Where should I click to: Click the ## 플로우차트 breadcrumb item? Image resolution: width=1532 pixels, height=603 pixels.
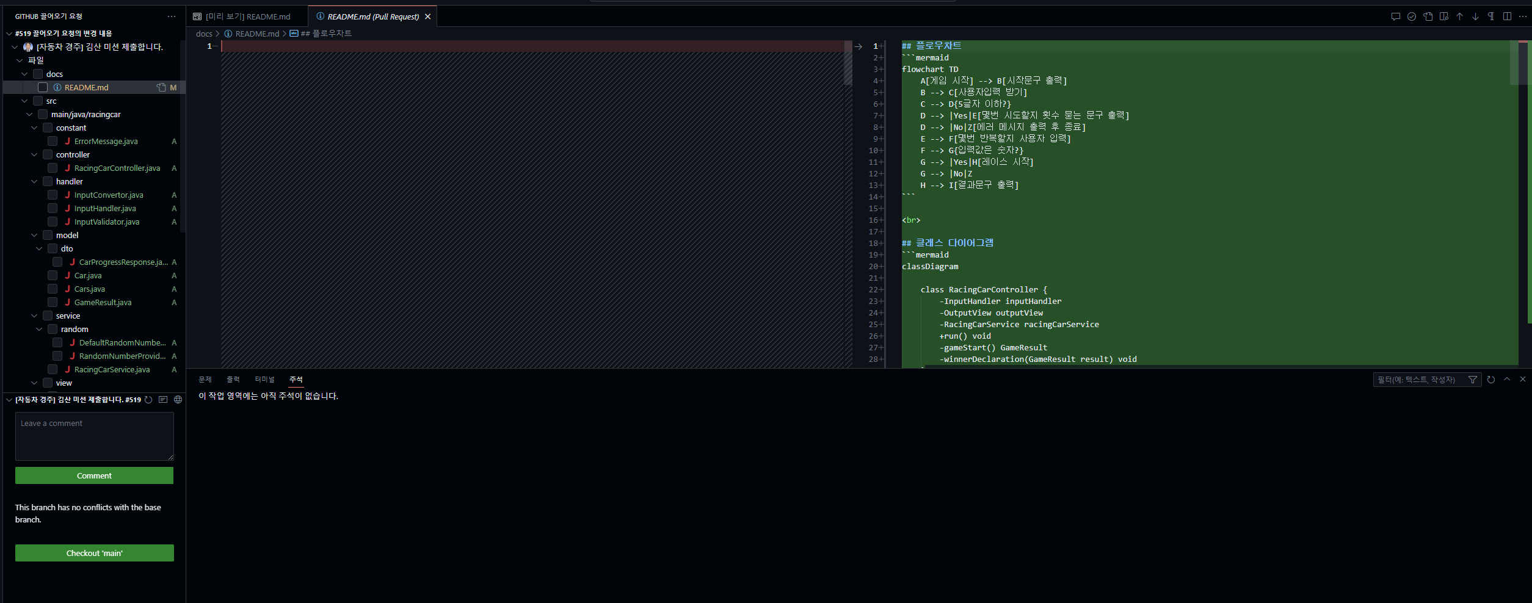click(326, 34)
